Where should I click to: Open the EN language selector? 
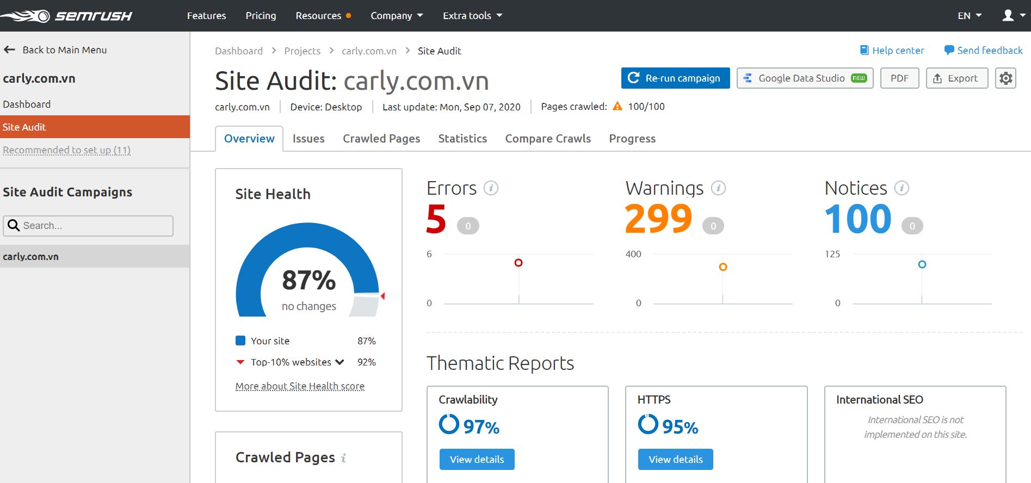[970, 16]
